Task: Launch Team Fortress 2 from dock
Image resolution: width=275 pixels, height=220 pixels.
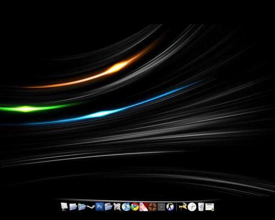Action: tap(152, 207)
